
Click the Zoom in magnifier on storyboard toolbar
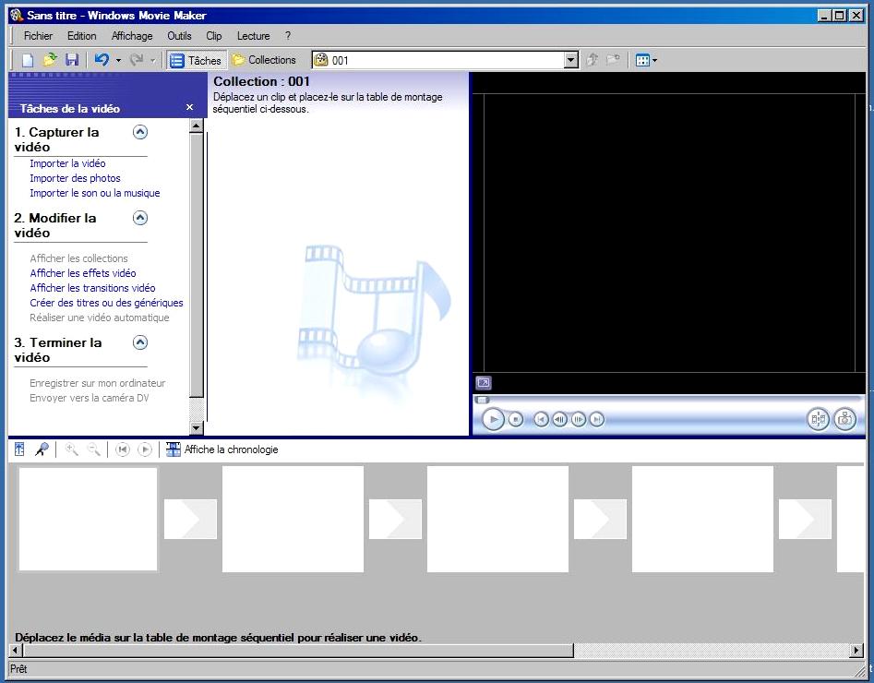[x=71, y=449]
